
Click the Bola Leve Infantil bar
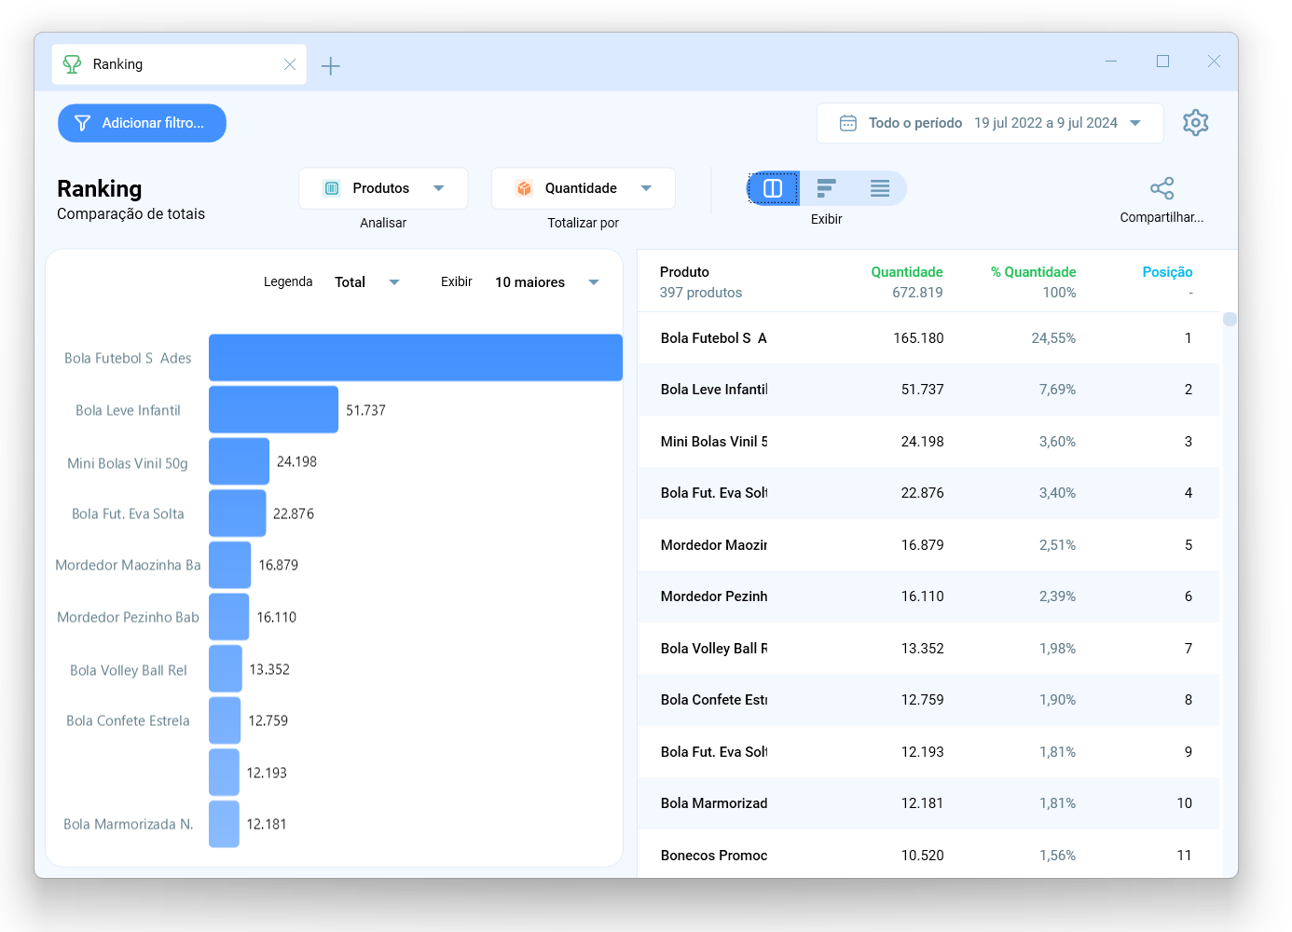(x=273, y=410)
